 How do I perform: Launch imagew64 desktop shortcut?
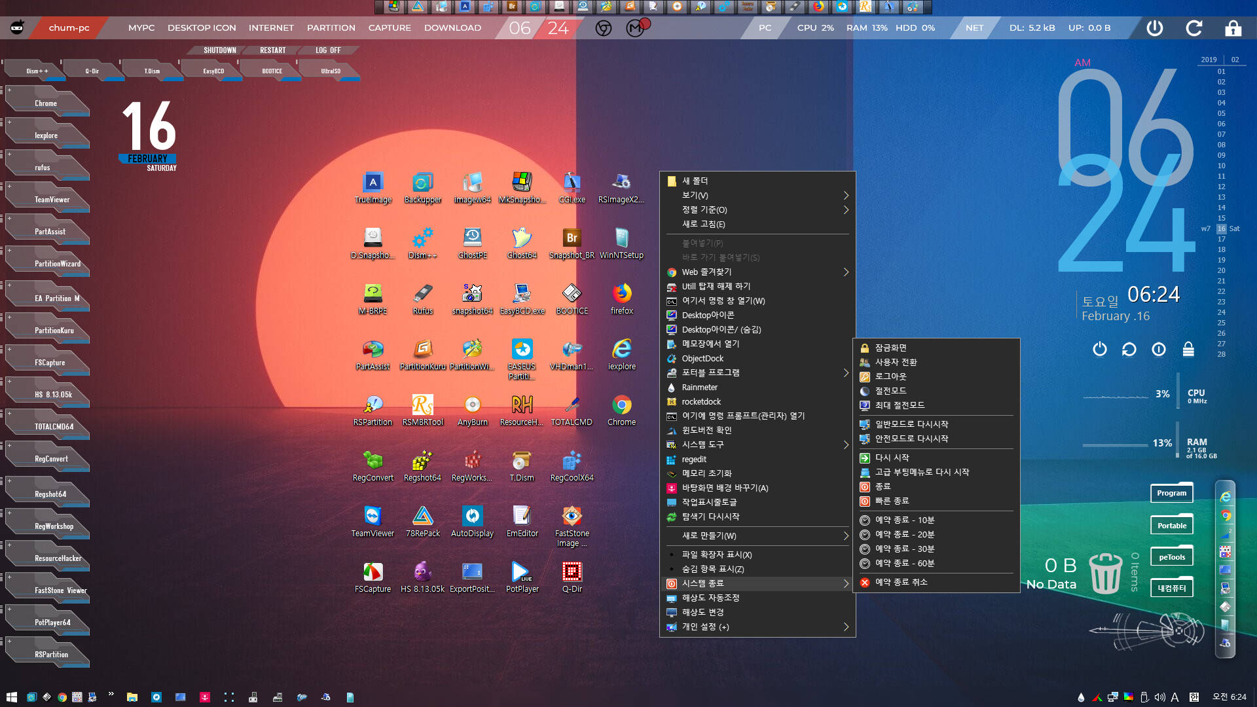point(472,188)
